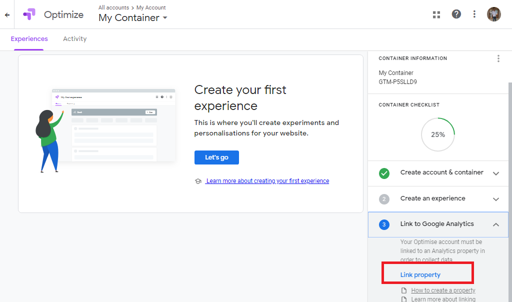
Task: Click the Let's go button
Action: (x=216, y=157)
